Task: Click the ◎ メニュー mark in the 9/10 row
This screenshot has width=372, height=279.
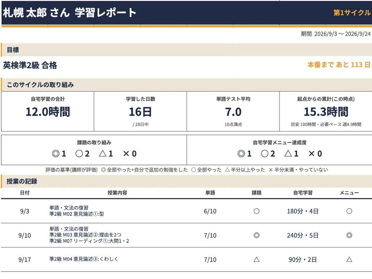Action: [349, 236]
